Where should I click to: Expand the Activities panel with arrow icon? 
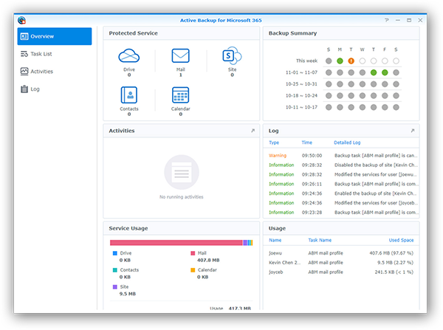(x=253, y=131)
